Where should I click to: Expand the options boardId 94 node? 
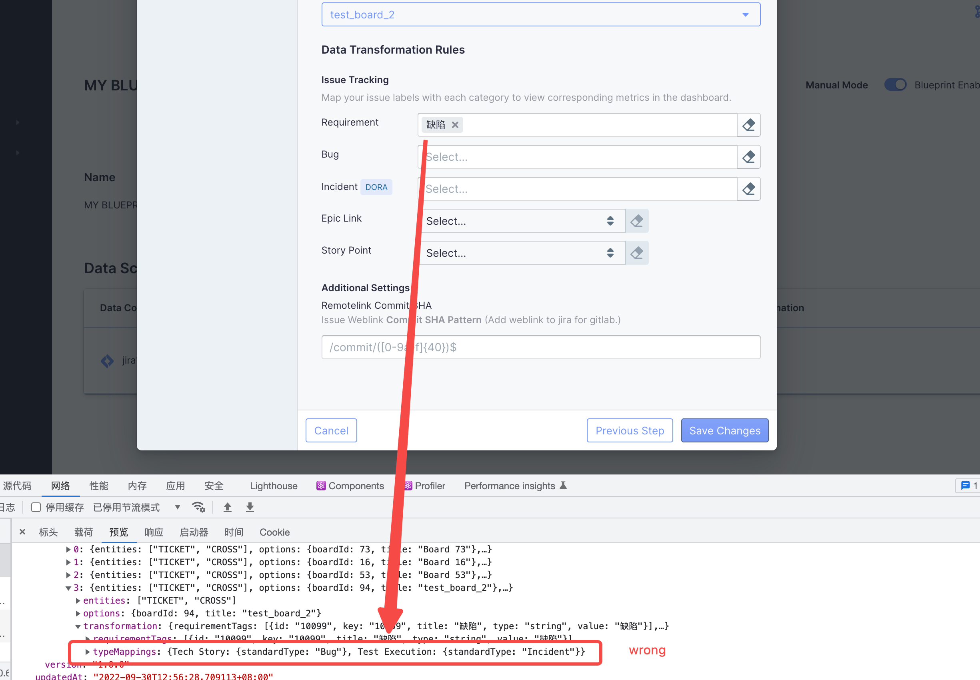pyautogui.click(x=78, y=613)
